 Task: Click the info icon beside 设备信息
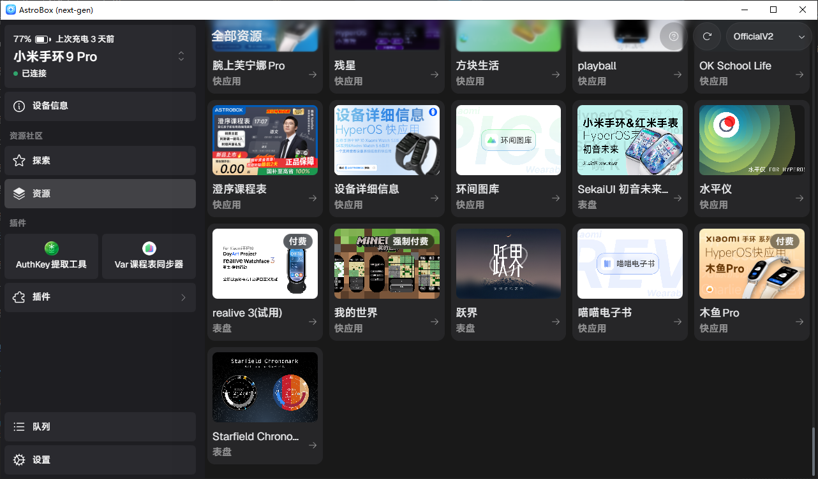tap(20, 106)
